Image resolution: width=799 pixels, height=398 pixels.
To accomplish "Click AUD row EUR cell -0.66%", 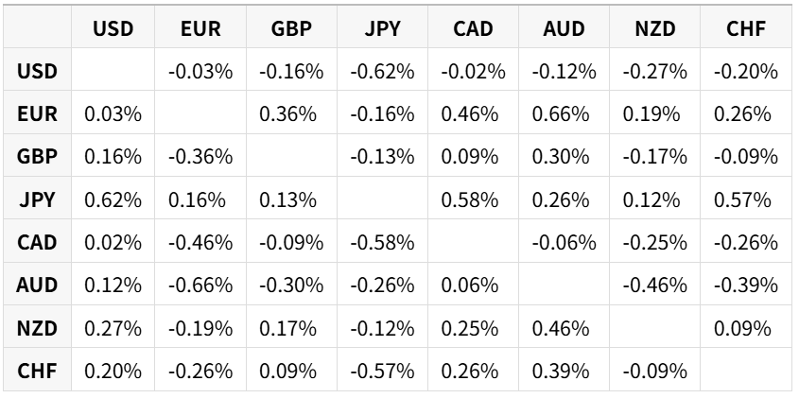I will 200,285.
